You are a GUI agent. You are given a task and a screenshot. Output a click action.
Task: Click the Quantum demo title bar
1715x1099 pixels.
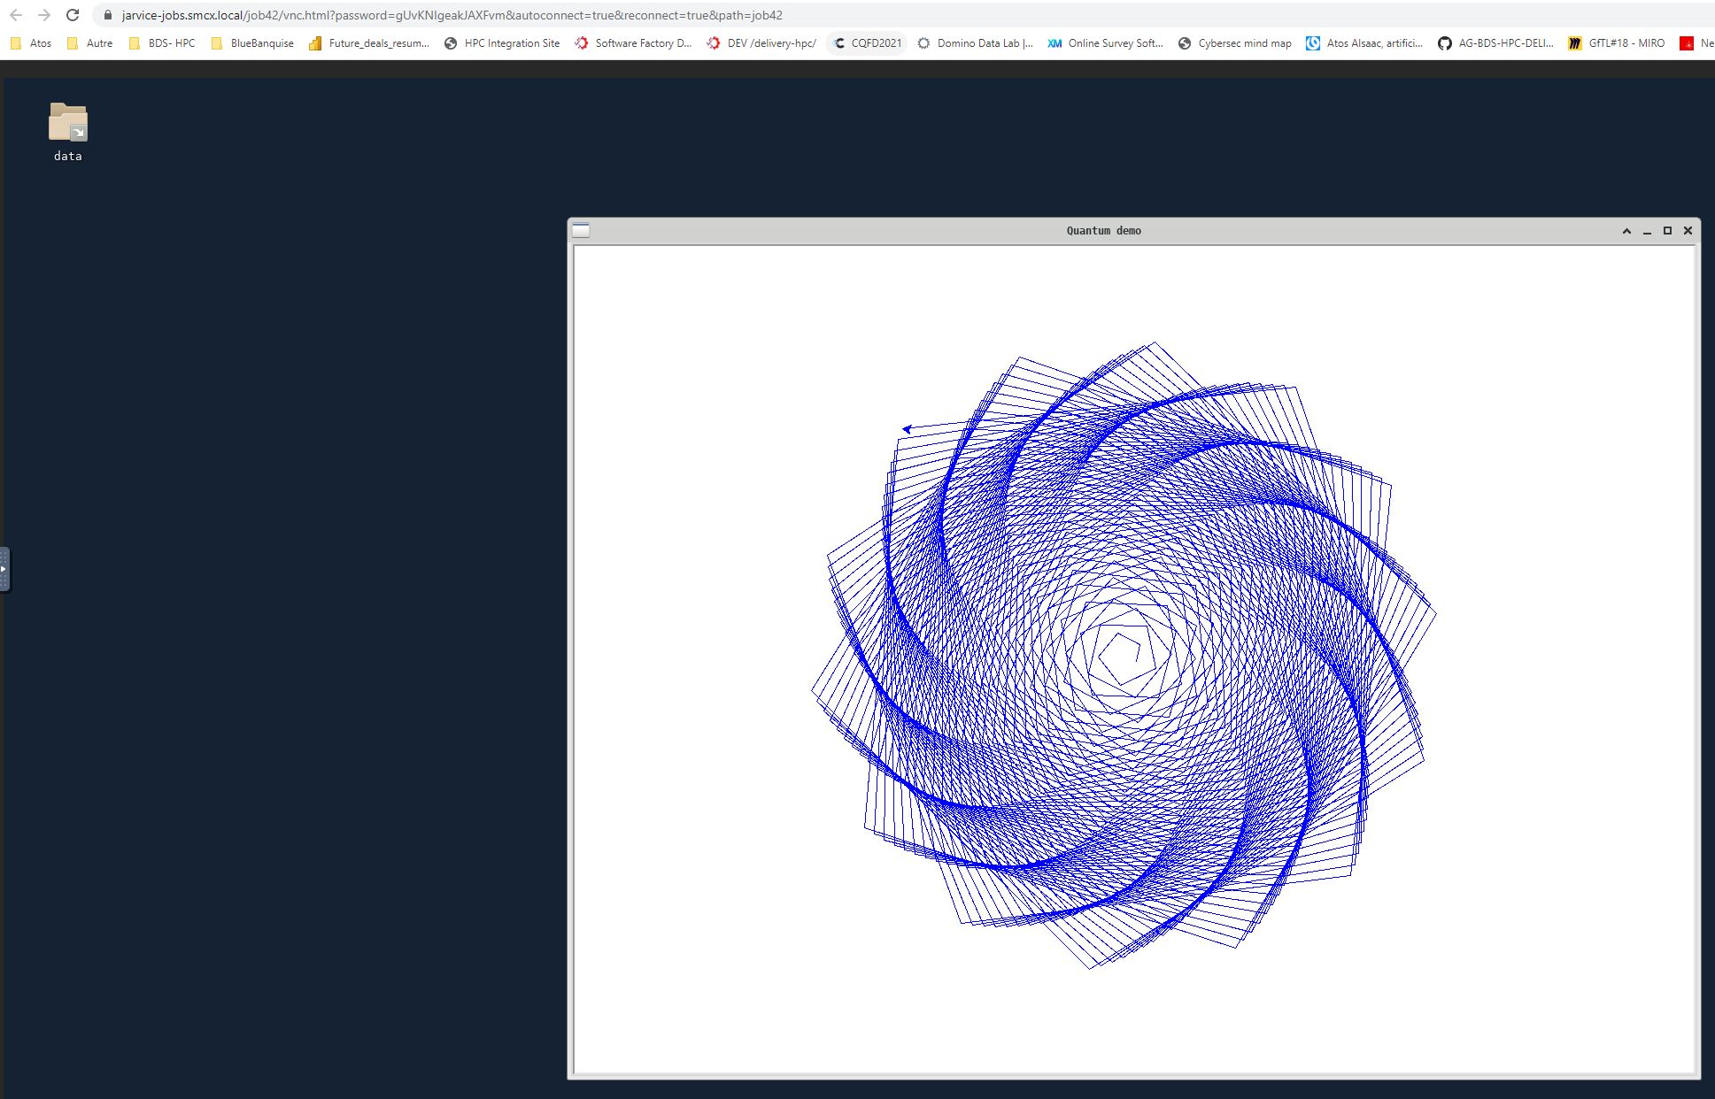[x=1103, y=230]
